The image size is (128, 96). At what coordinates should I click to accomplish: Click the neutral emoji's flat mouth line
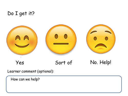61,44
